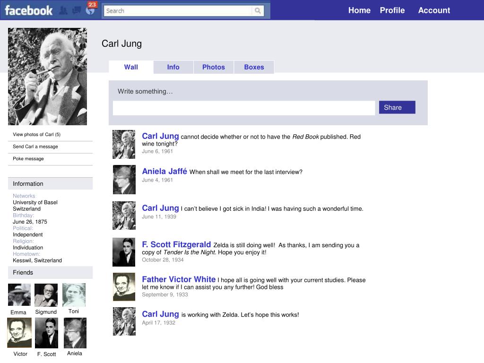Click Send Carl a message
Image resolution: width=484 pixels, height=363 pixels.
click(35, 147)
